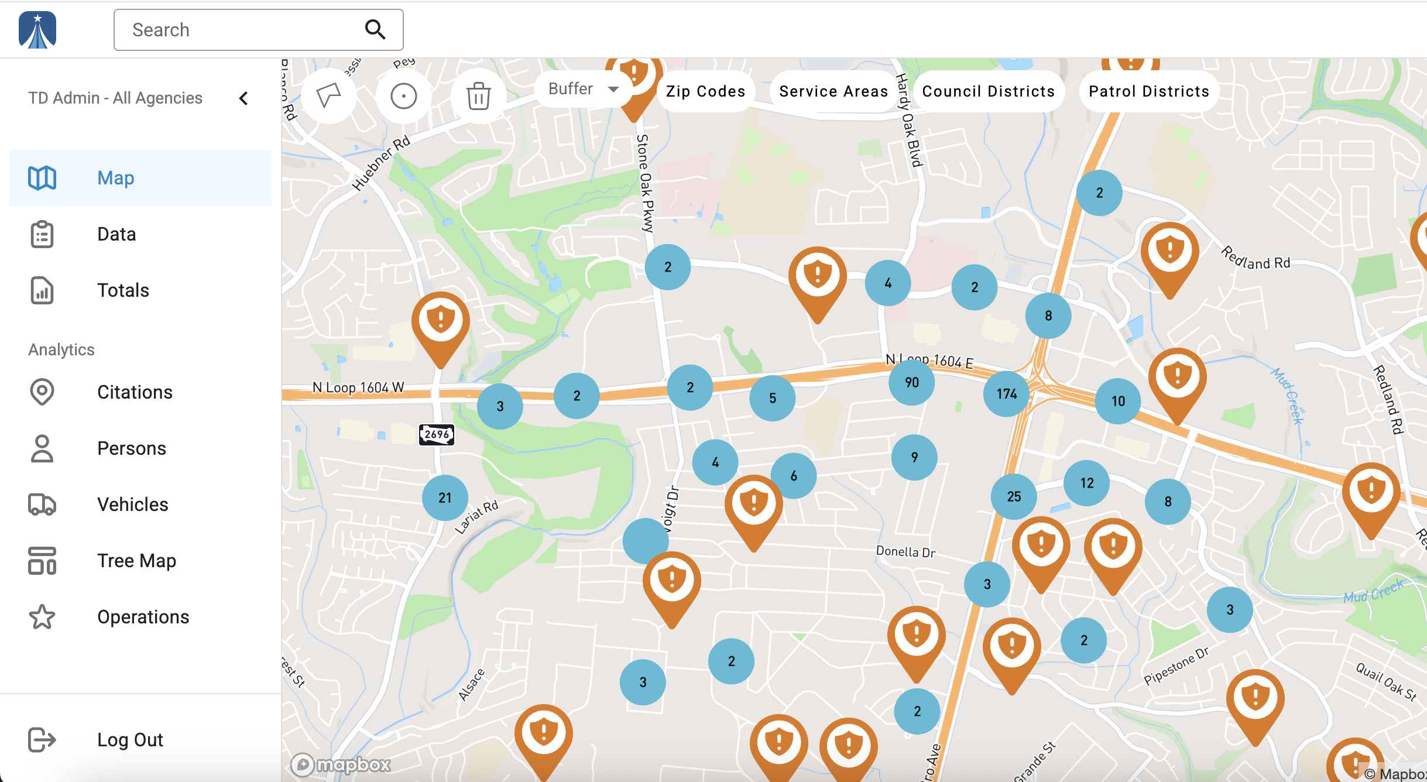Click the Totals chart-document icon
The image size is (1427, 782).
click(x=42, y=290)
